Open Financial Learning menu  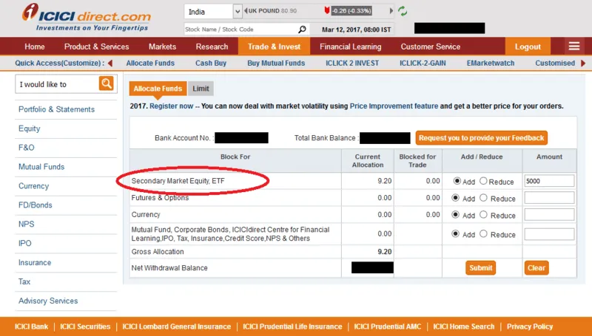pyautogui.click(x=350, y=47)
